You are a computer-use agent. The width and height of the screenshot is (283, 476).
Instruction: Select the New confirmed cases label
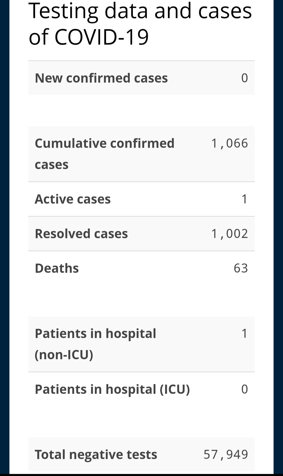click(x=101, y=78)
